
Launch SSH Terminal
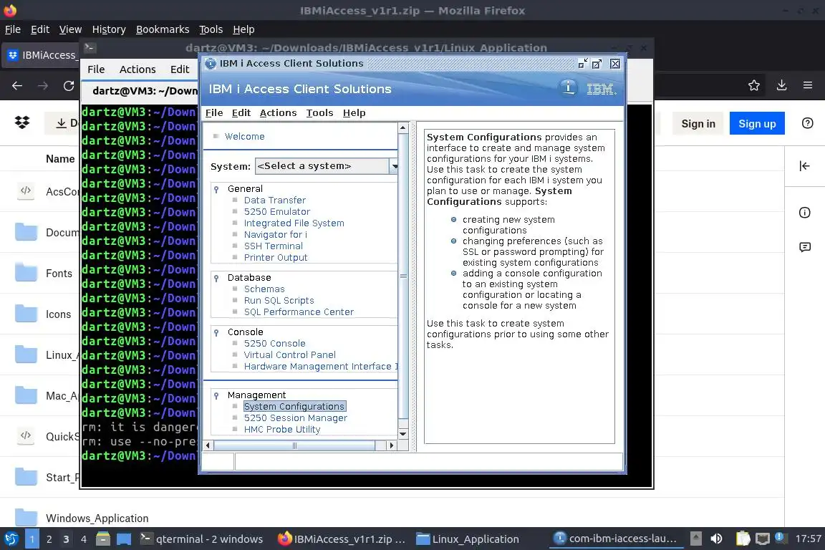(273, 246)
